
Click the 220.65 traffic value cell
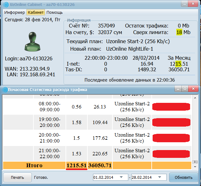[x=100, y=153]
